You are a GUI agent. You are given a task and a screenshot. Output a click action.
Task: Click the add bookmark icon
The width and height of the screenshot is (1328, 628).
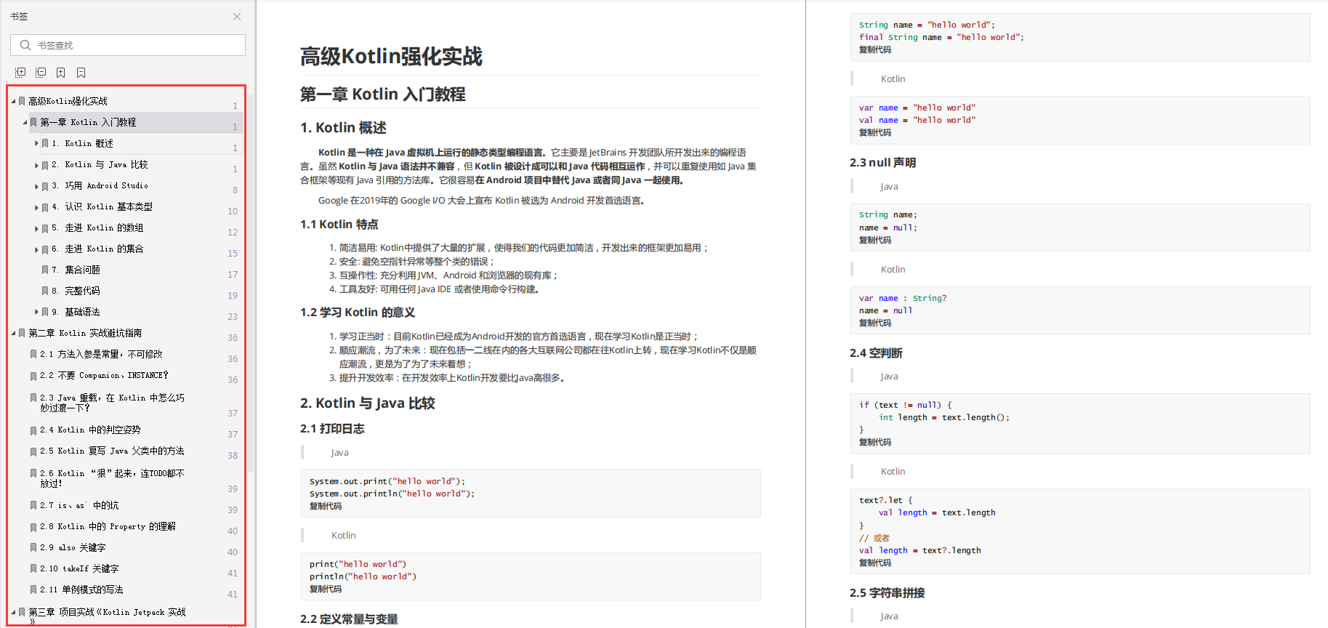pos(61,73)
